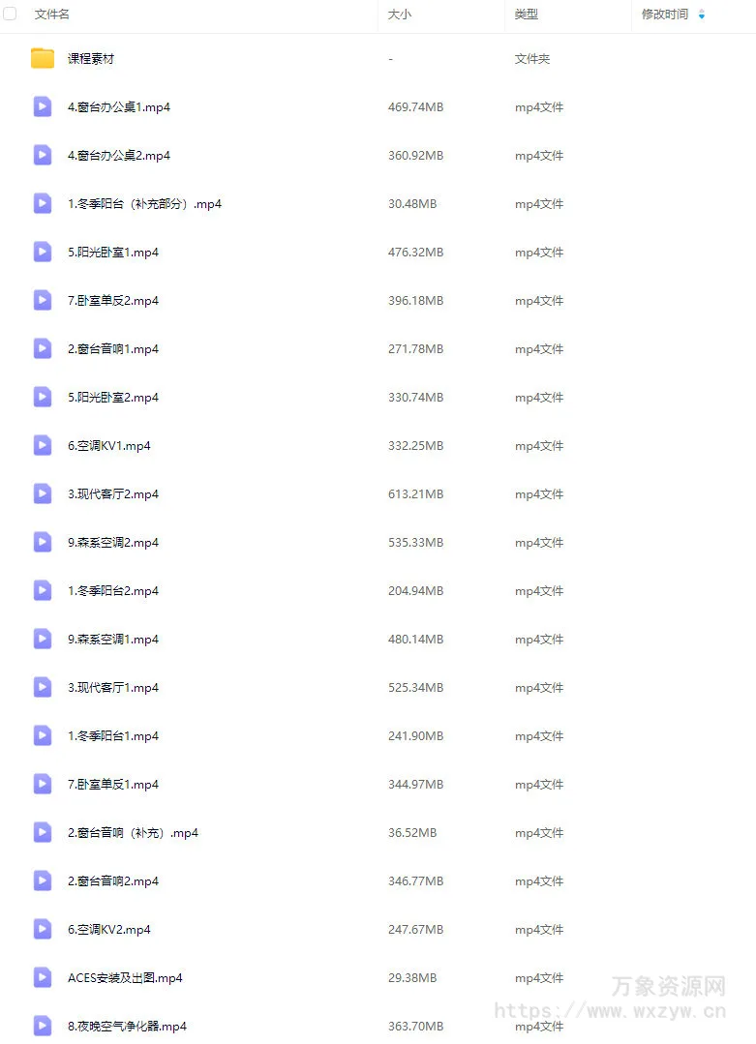Sort by 修改时间 column header
This screenshot has height=1044, width=756.
(x=665, y=14)
